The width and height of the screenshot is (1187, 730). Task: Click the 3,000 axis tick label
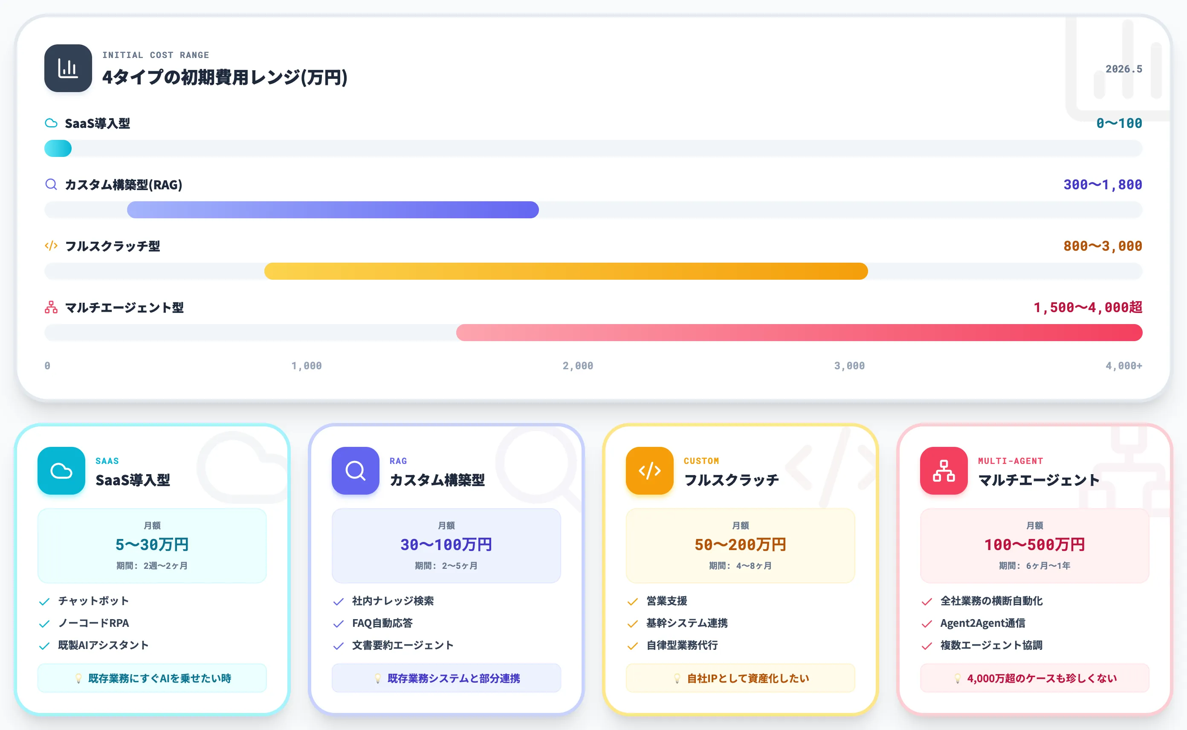[850, 365]
